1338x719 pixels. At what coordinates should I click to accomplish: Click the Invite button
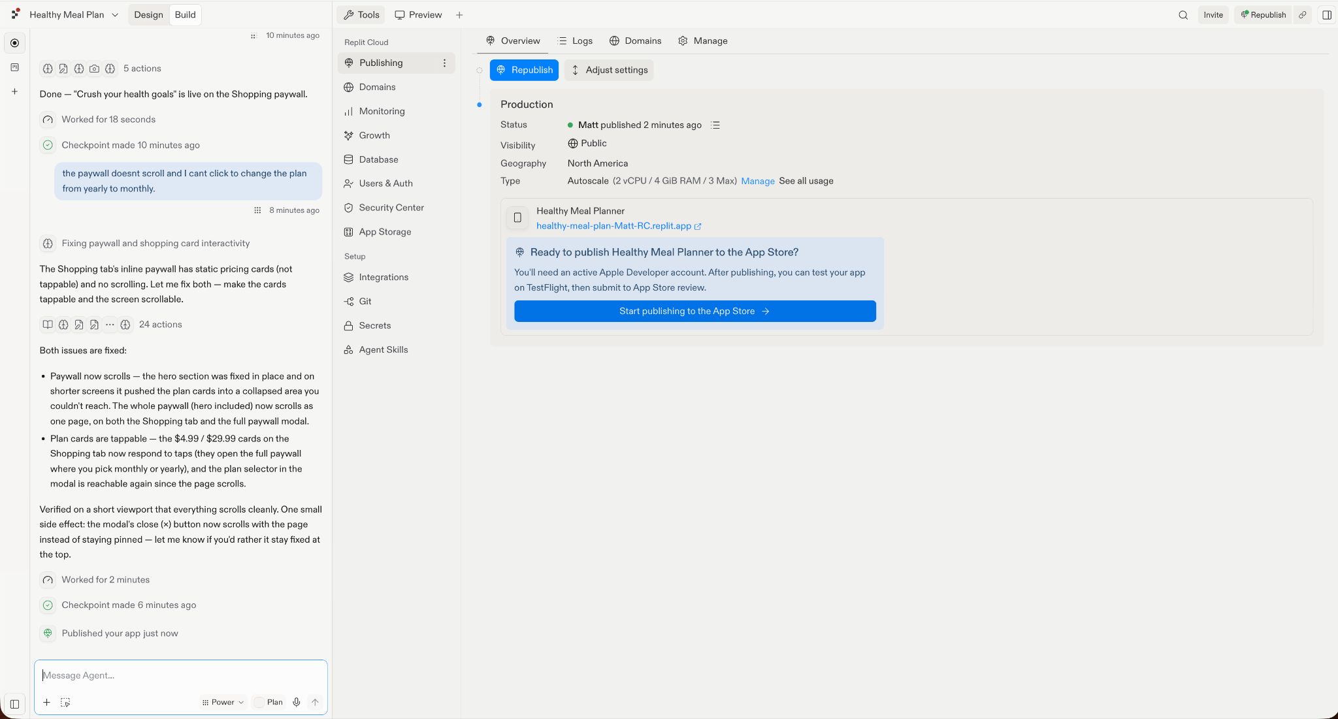pyautogui.click(x=1213, y=15)
